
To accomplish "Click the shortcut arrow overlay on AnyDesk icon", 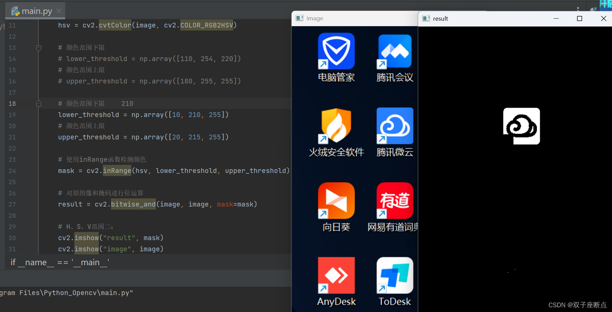I will click(x=323, y=289).
